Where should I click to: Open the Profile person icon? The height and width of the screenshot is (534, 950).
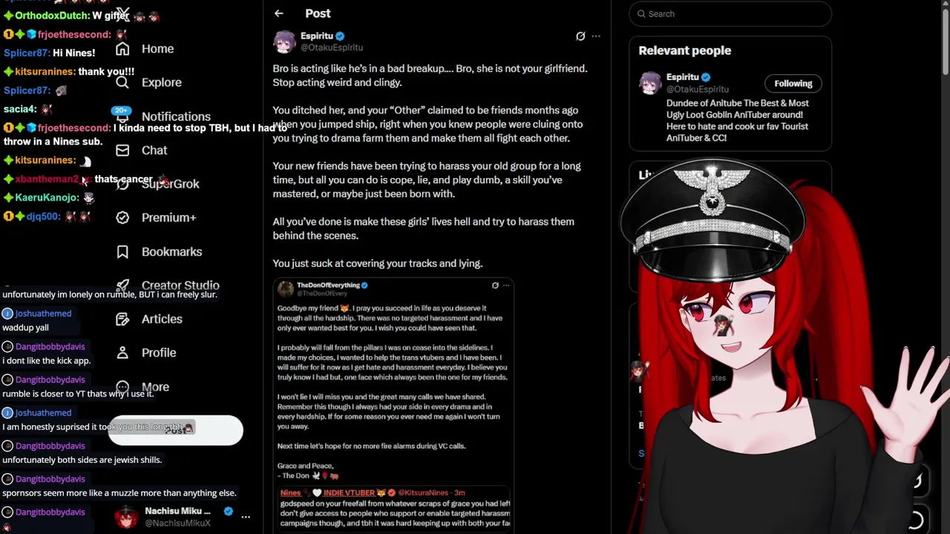click(x=122, y=352)
